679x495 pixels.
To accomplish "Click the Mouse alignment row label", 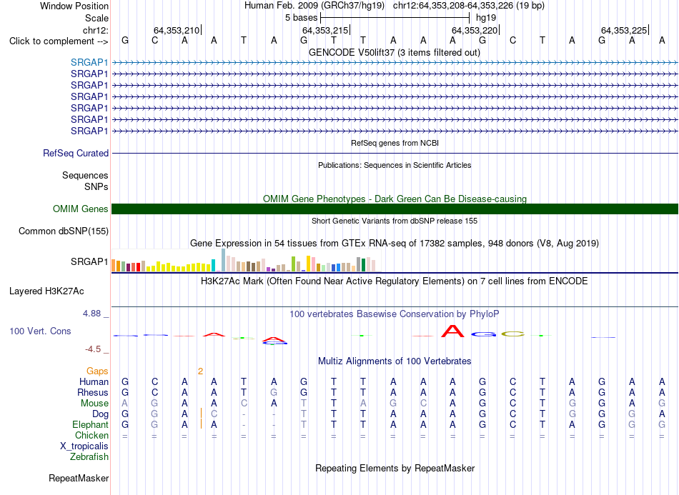I will 94,404.
